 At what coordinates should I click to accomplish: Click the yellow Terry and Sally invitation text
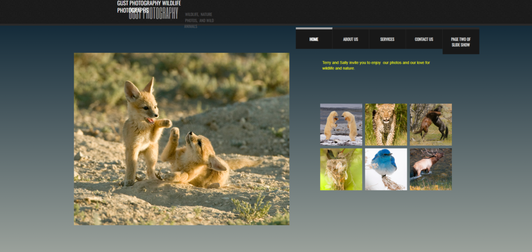point(376,65)
